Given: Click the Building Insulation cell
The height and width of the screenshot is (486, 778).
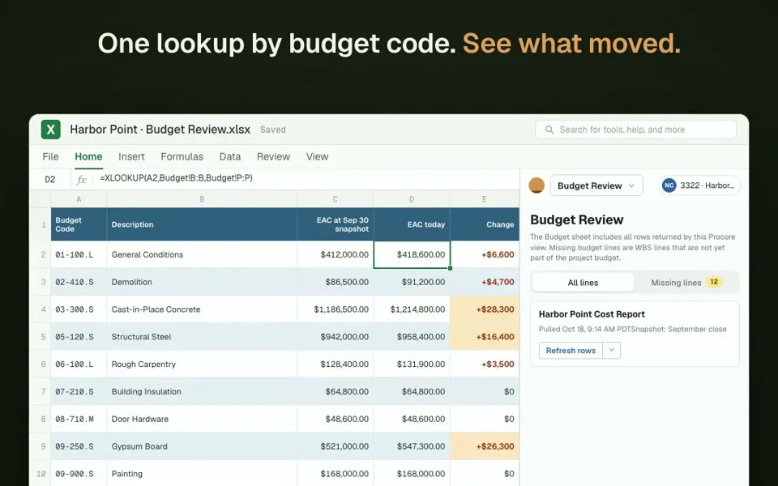Looking at the screenshot, I should 202,391.
